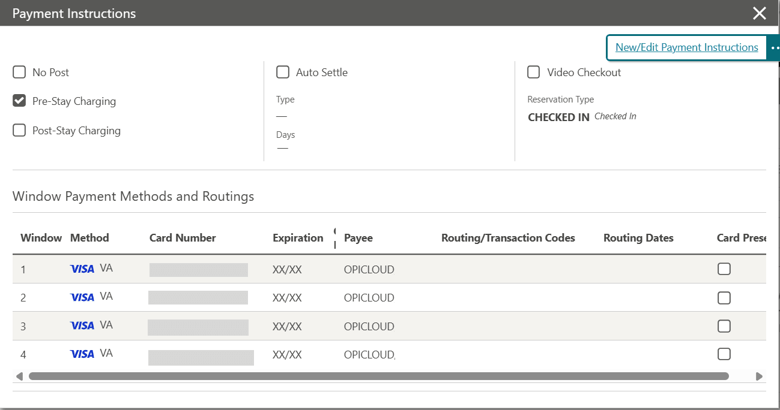Click Visa logo in window 3 row

(82, 325)
